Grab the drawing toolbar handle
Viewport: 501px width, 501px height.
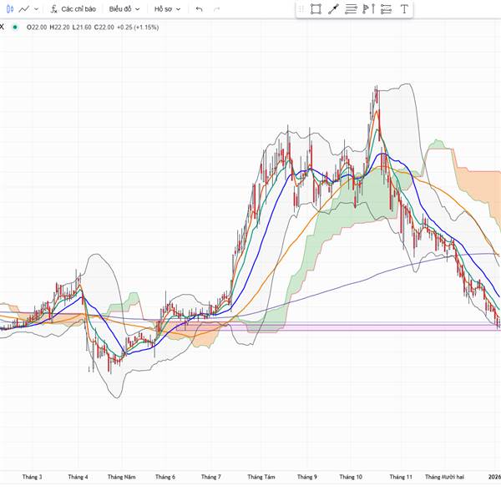(x=301, y=9)
